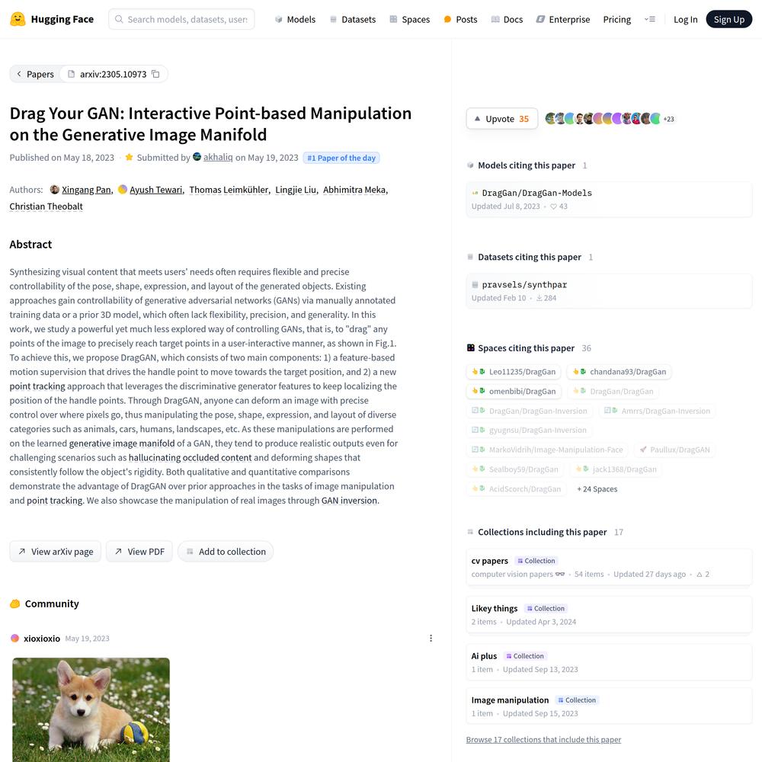Viewport: 762px width, 762px height.
Task: Expand the navigation overflow menu icon
Action: point(650,20)
